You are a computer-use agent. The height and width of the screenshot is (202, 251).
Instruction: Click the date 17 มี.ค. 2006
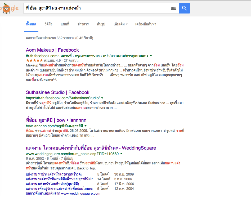pos(124,184)
